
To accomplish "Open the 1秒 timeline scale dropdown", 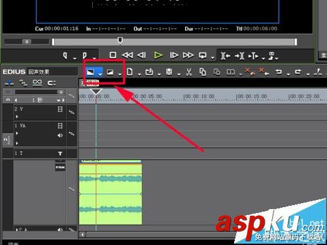I will pos(58,101).
